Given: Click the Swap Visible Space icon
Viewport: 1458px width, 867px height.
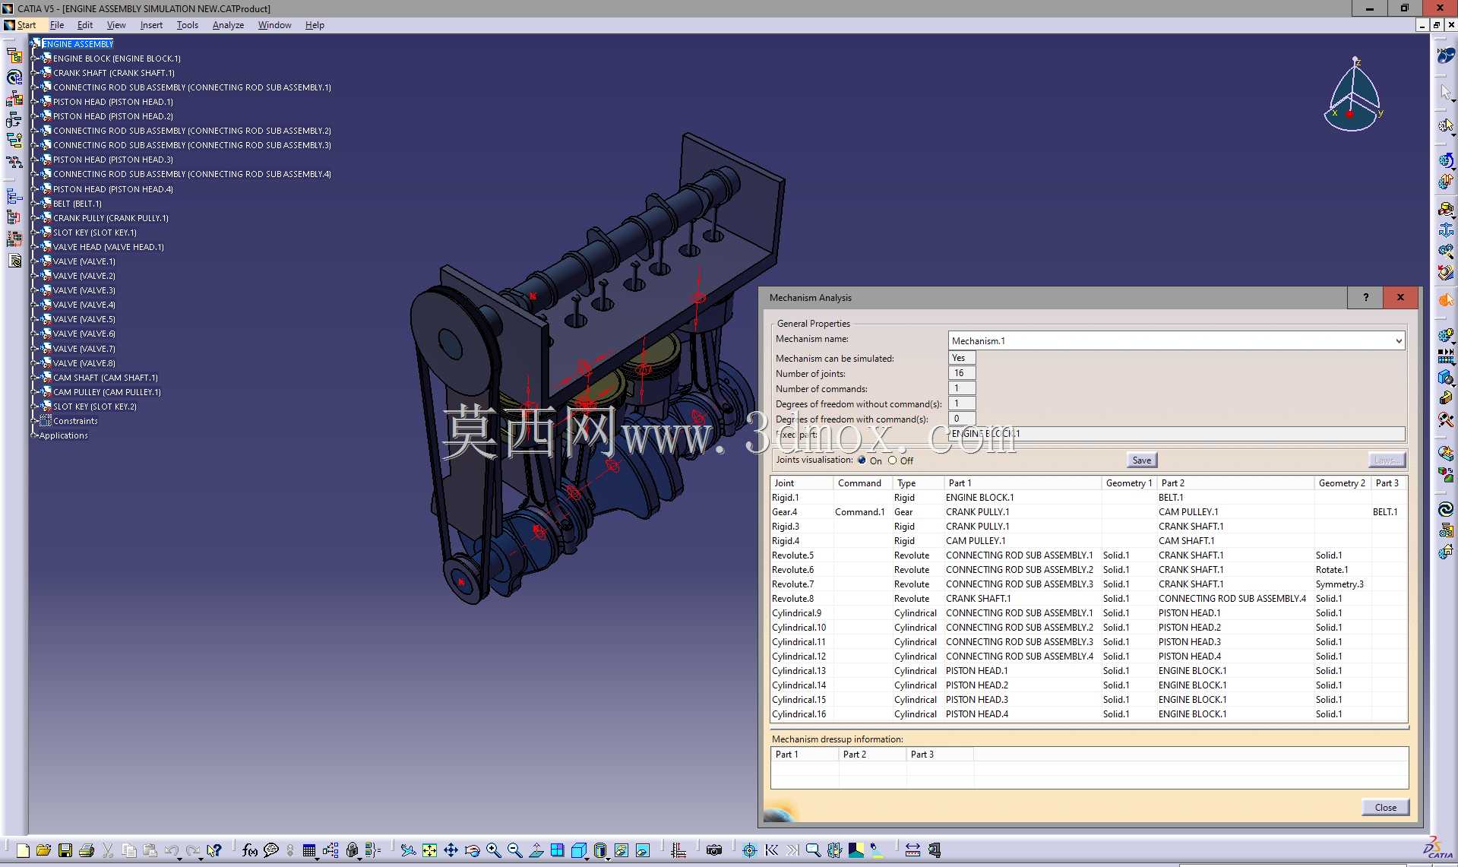Looking at the screenshot, I should [x=642, y=850].
